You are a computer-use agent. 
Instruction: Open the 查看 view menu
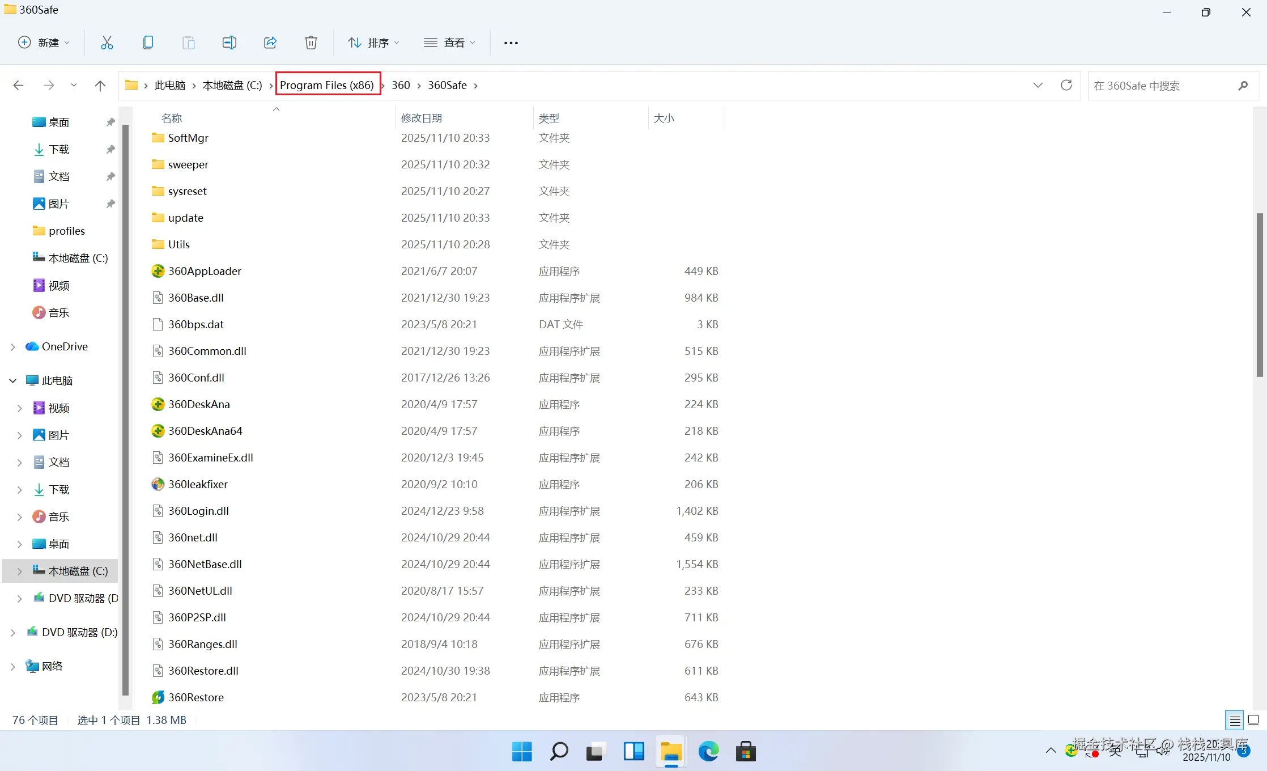click(449, 43)
